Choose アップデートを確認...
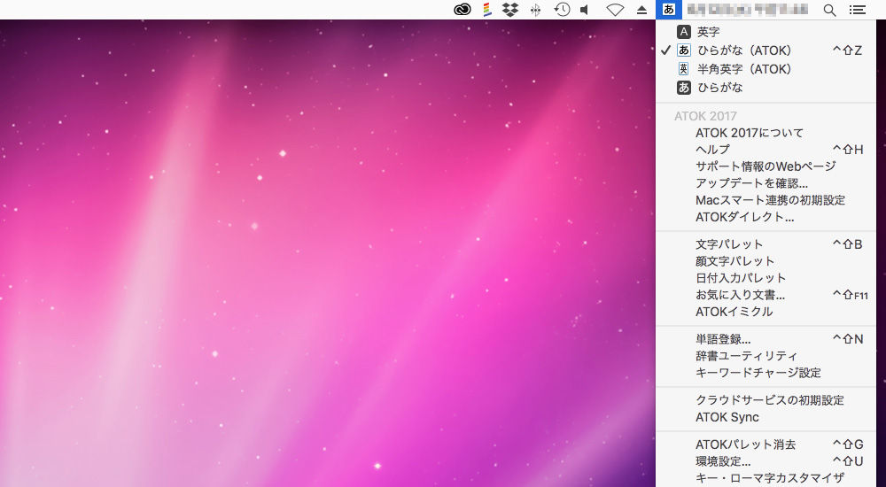The width and height of the screenshot is (886, 487). (766, 183)
